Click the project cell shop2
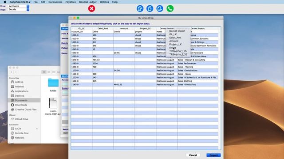284x159 pixels. (145, 53)
